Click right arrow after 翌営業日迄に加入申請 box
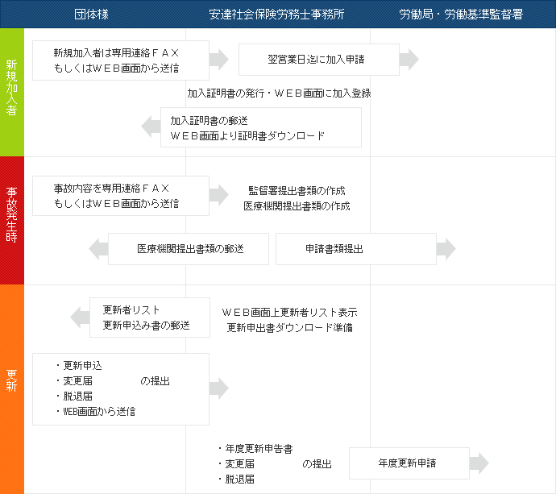The width and height of the screenshot is (556, 494). pos(409,59)
